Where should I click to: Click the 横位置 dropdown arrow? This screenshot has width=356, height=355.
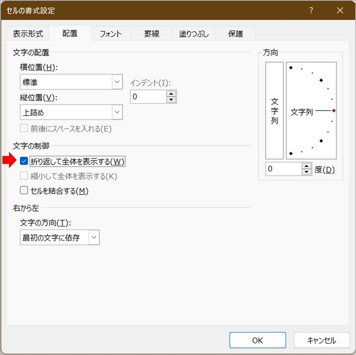tap(117, 82)
